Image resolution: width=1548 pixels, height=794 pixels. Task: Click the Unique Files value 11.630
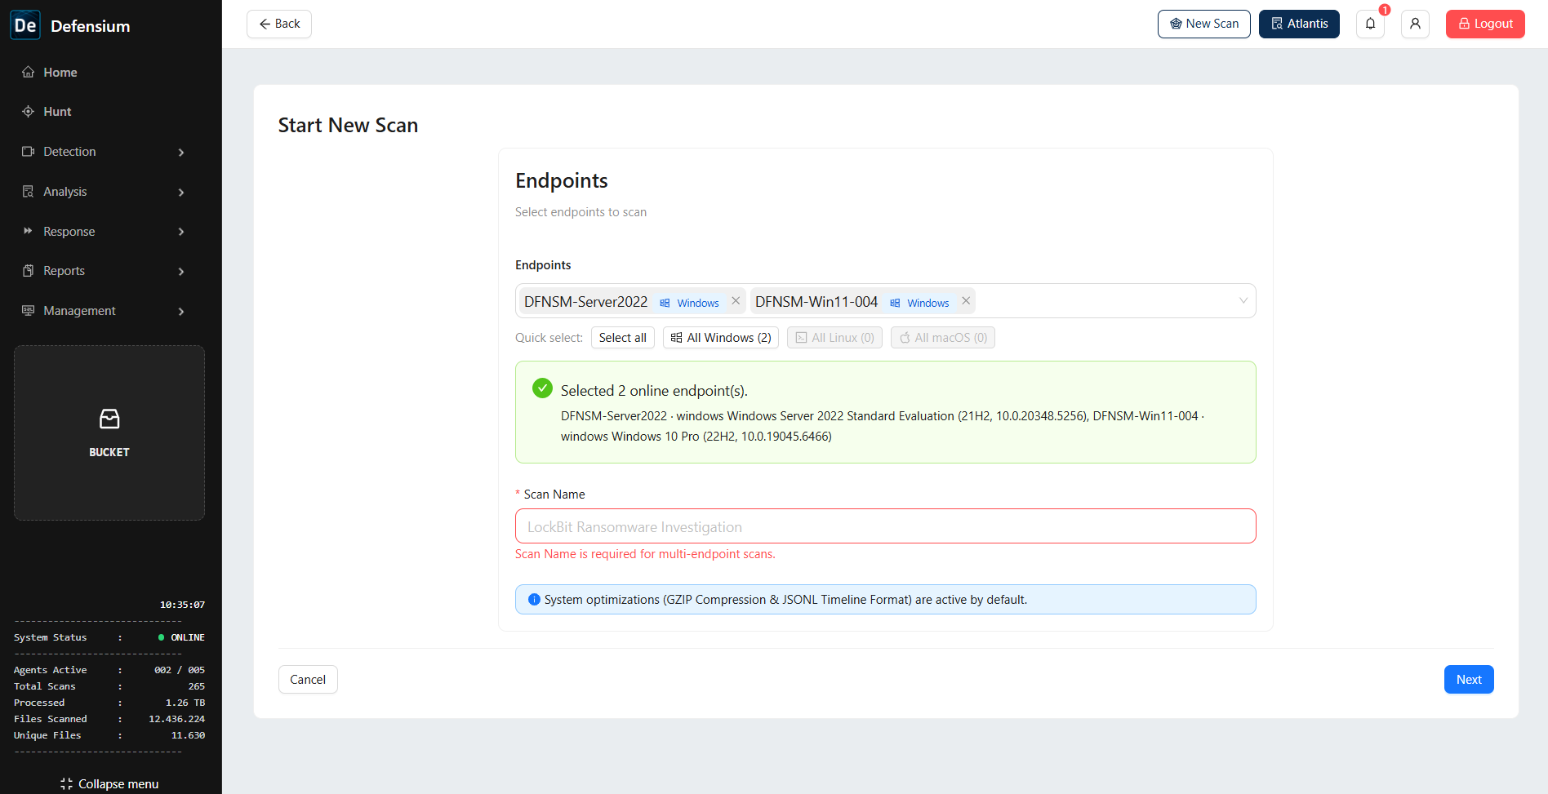188,735
